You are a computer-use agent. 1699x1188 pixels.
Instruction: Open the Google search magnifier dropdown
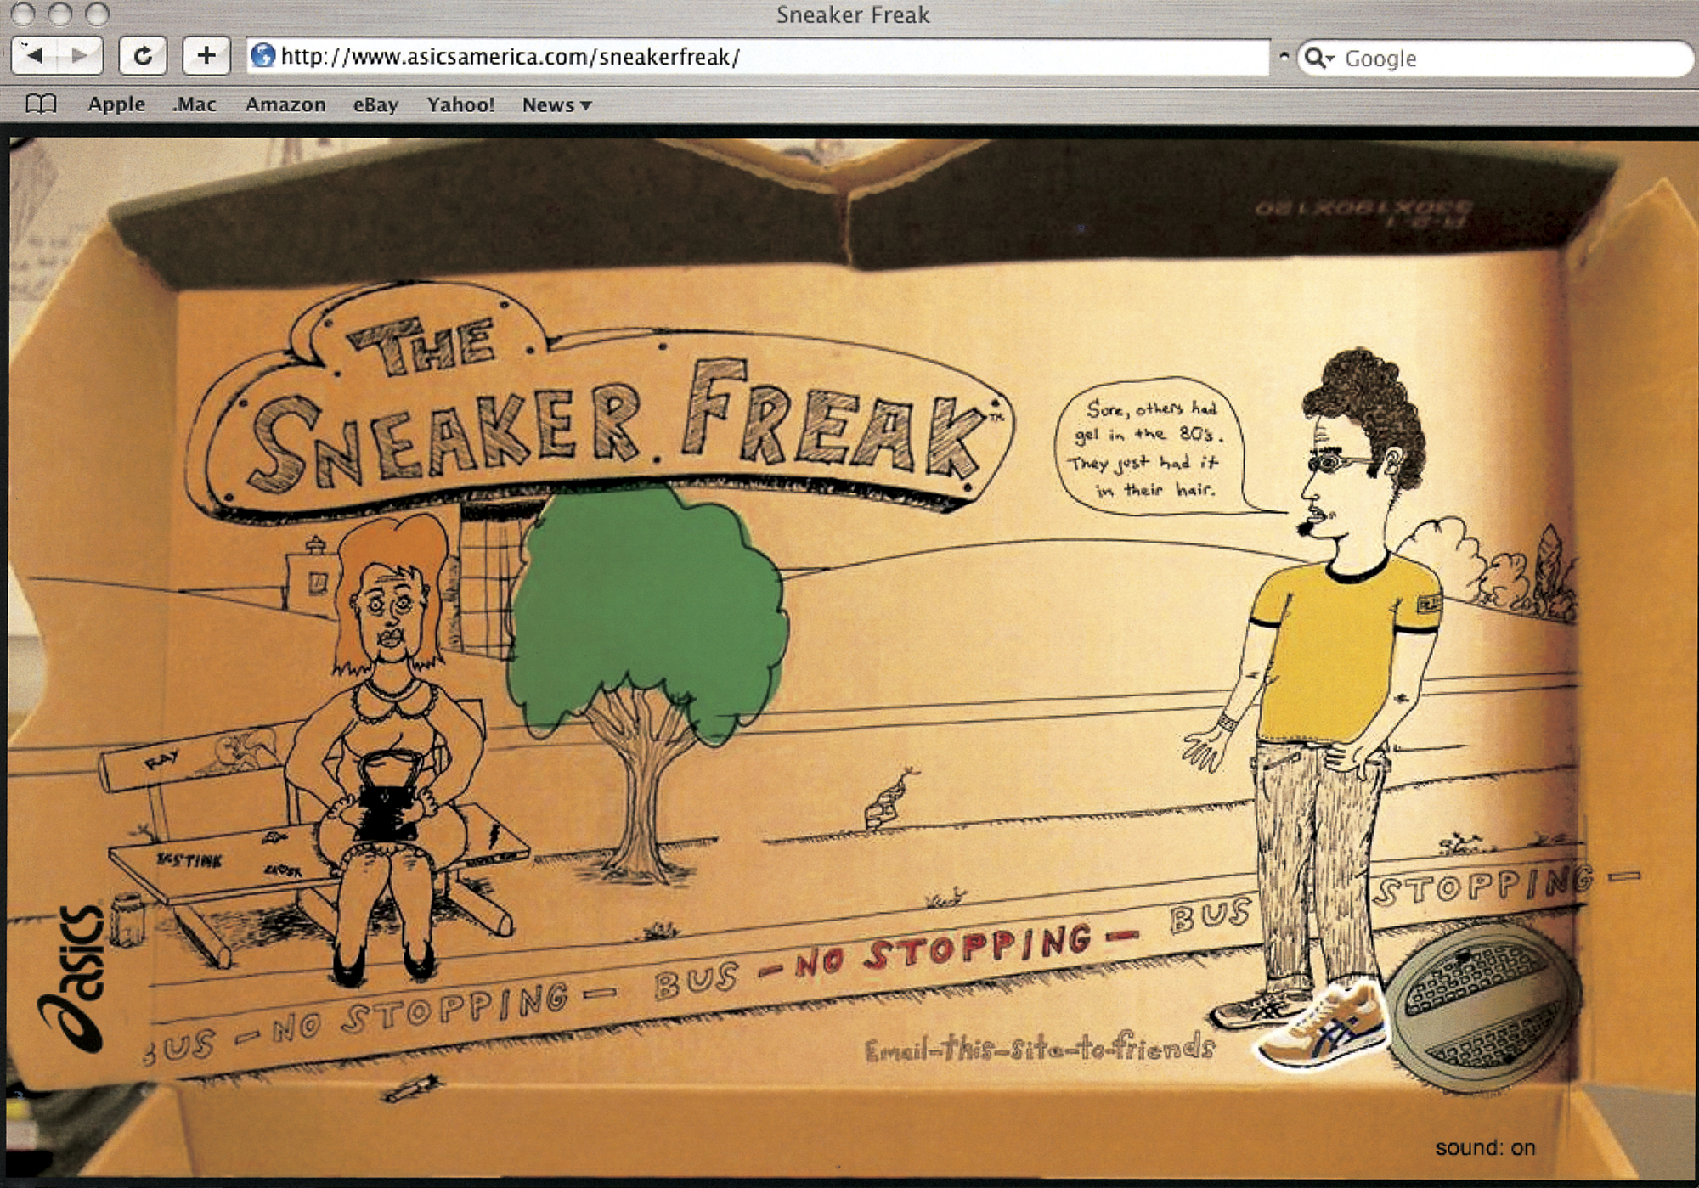tap(1318, 58)
